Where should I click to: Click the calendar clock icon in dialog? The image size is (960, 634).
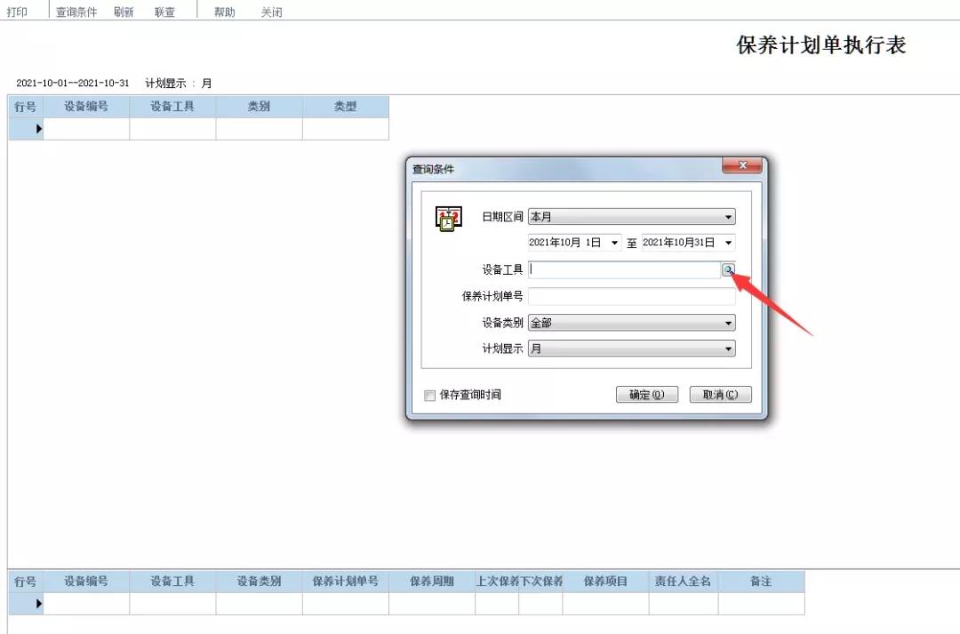[448, 218]
